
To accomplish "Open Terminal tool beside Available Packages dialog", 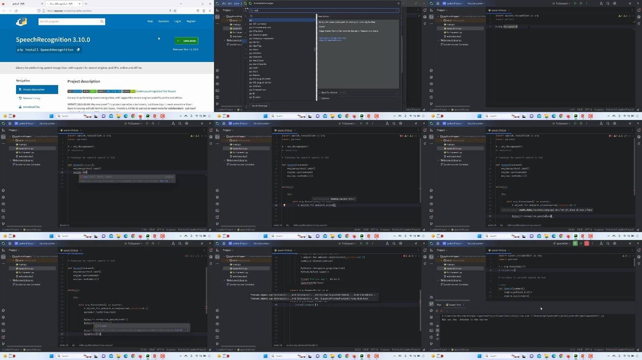I will coord(217,91).
